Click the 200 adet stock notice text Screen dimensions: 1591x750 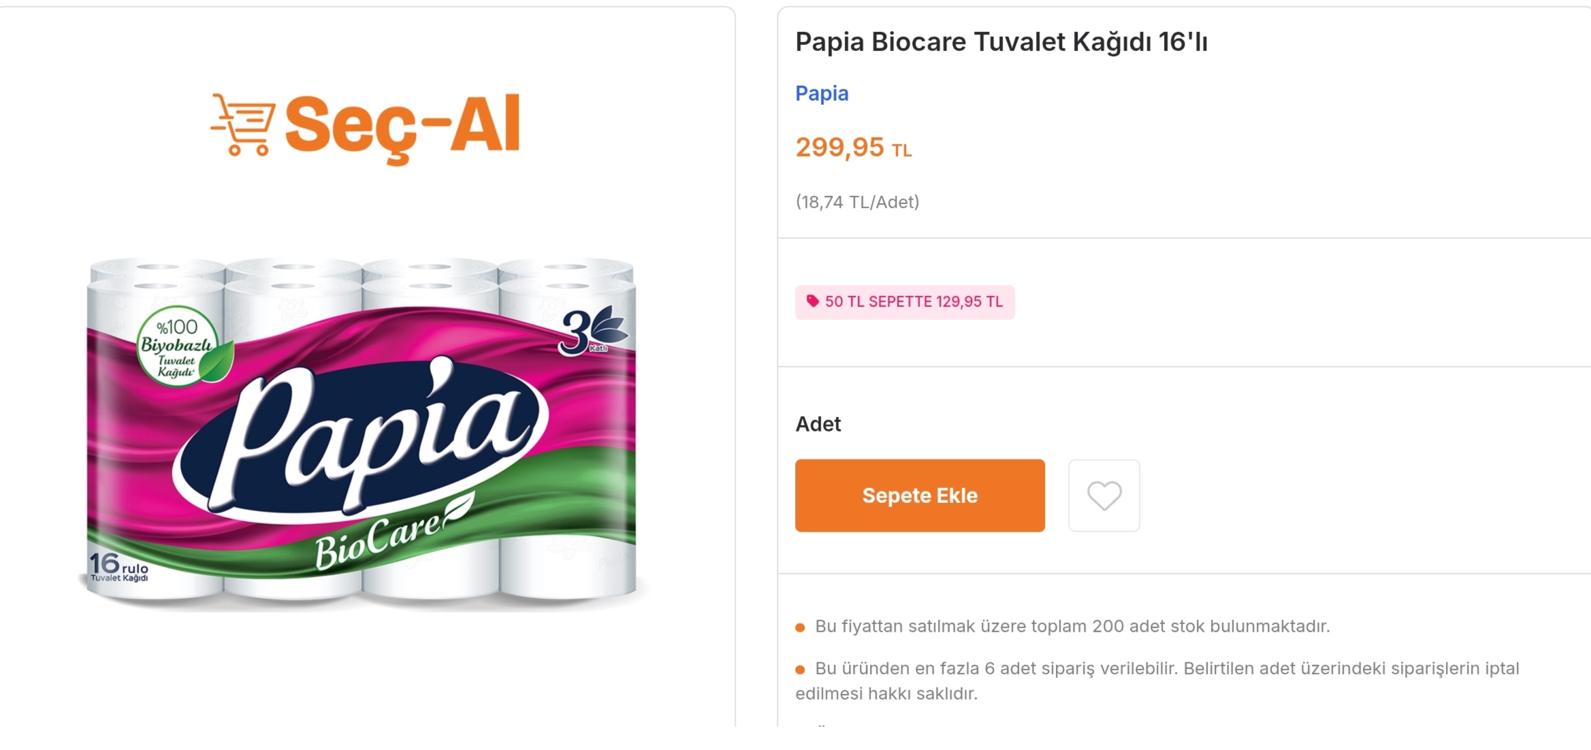(1072, 626)
